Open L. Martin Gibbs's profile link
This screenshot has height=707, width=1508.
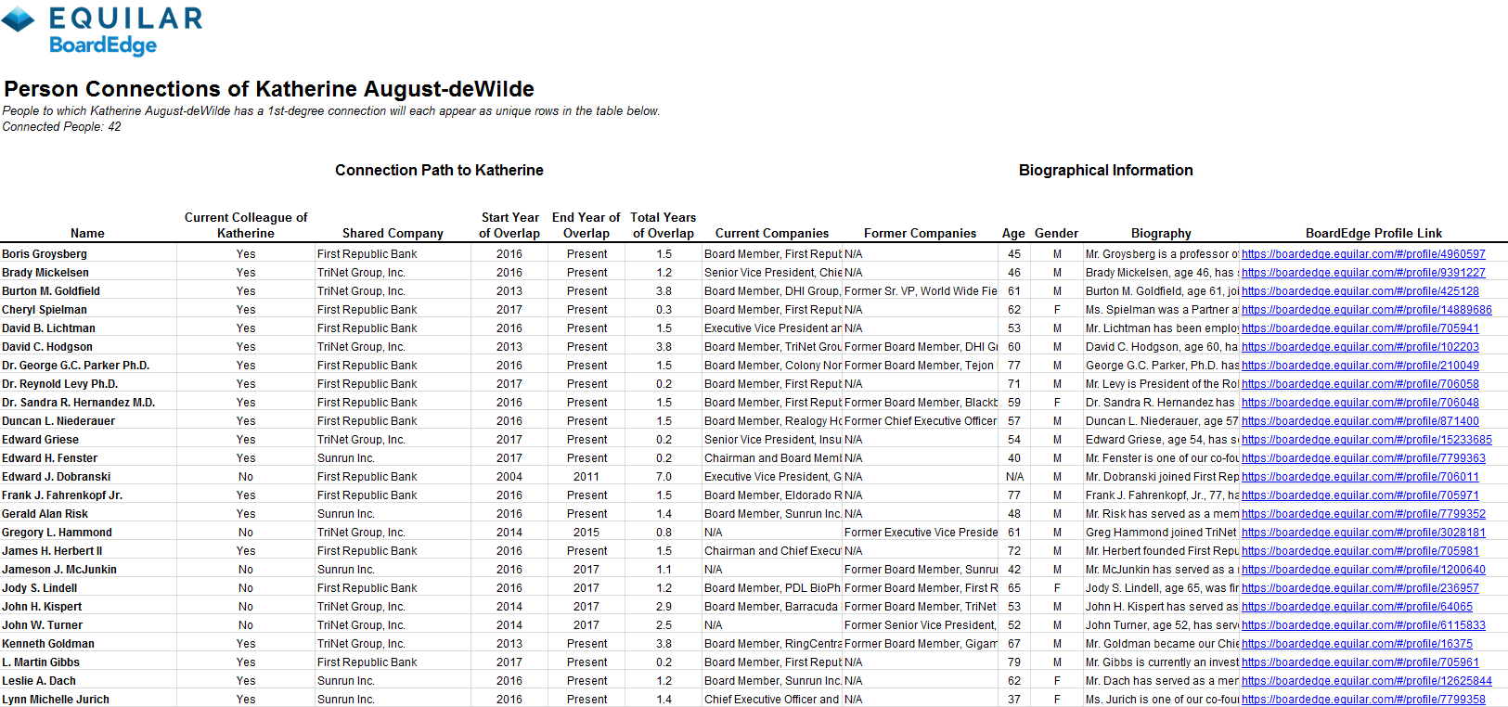click(x=1360, y=662)
